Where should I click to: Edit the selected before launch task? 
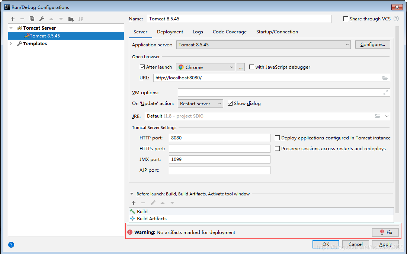[x=153, y=203]
